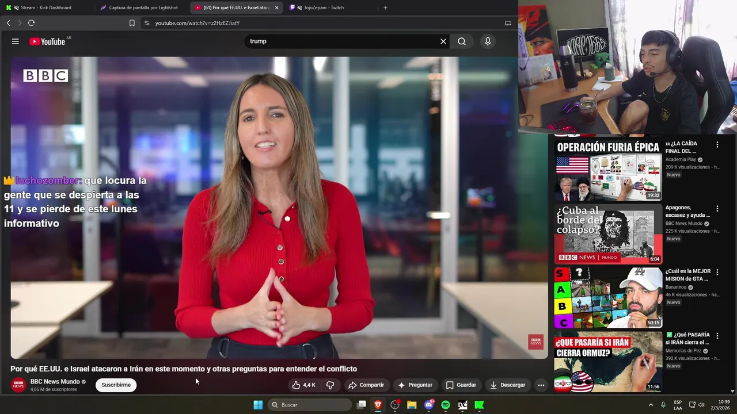Click the Preguntar button
This screenshot has width=737, height=414.
415,385
